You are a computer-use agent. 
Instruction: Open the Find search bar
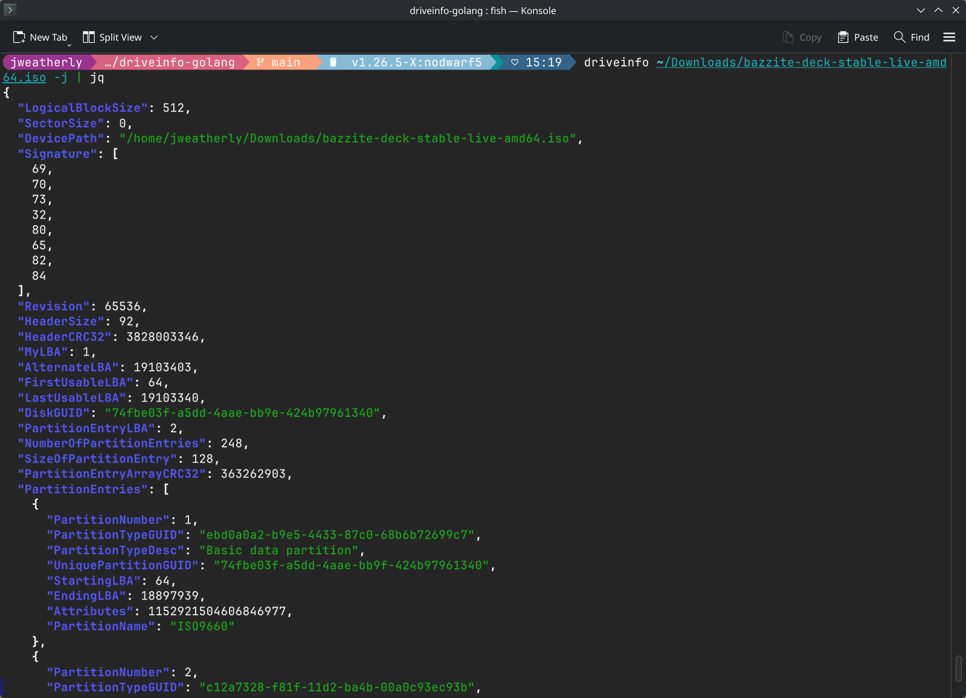(912, 37)
